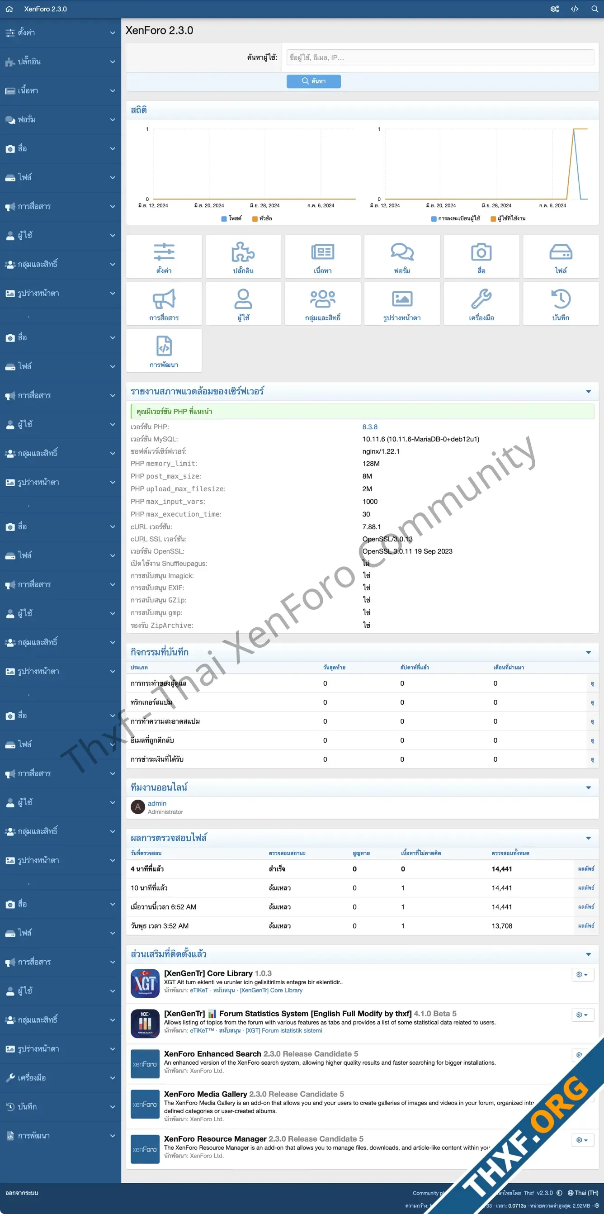Collapse the รายงานสภาพแวดล้อมของเซิร์ฟเวอร์ block
The height and width of the screenshot is (1214, 604).
[589, 392]
